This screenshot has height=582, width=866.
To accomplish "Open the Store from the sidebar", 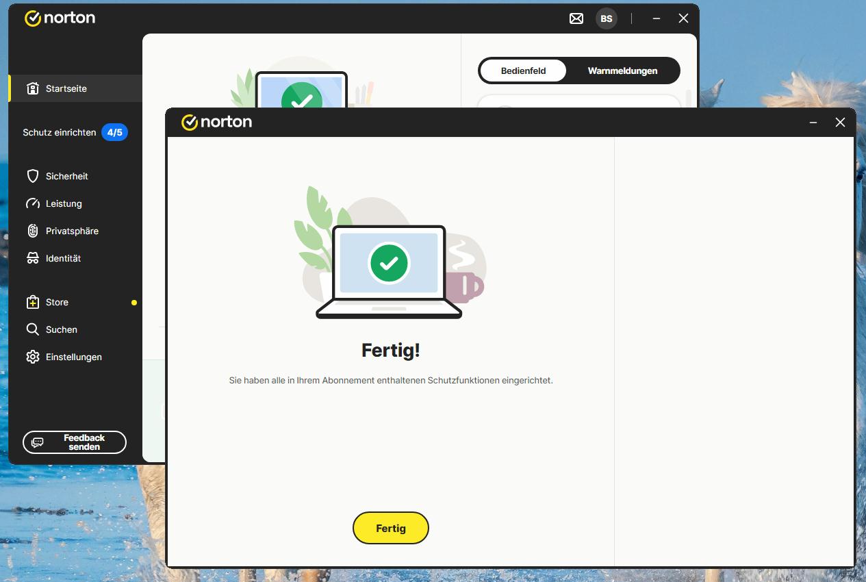I will click(x=57, y=302).
